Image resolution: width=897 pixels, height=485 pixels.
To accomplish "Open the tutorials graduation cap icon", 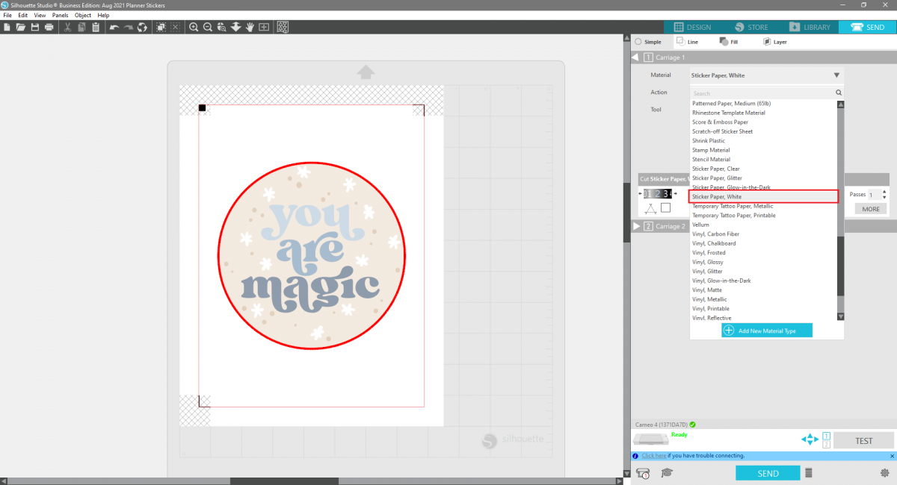I will (x=667, y=473).
